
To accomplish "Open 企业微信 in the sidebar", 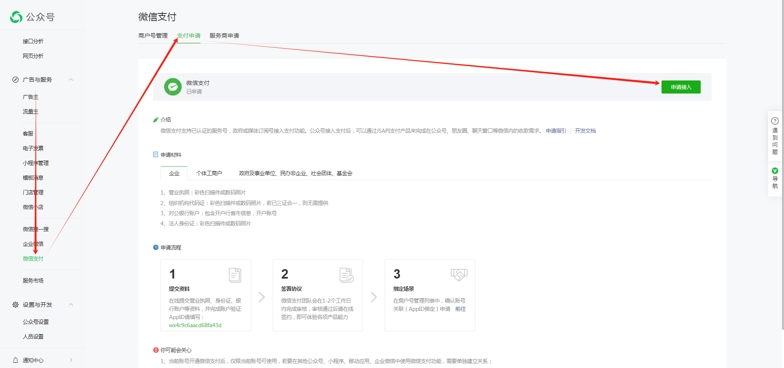I will [x=33, y=244].
